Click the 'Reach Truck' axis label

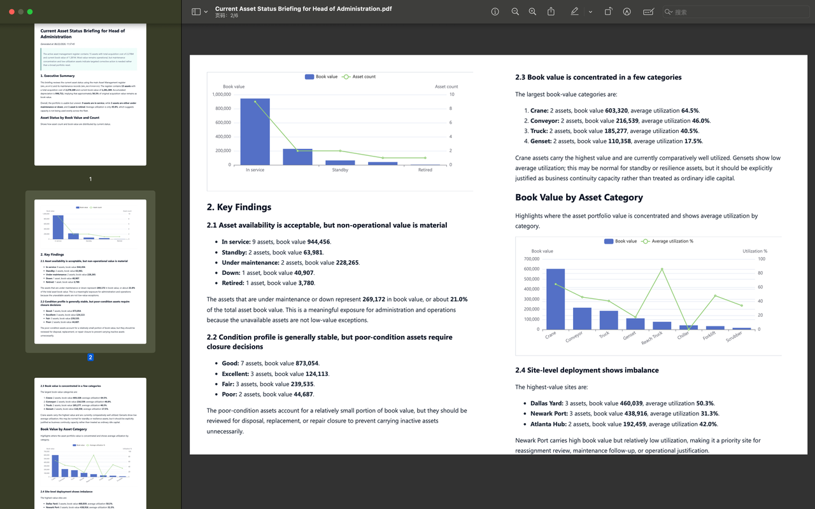click(x=652, y=339)
